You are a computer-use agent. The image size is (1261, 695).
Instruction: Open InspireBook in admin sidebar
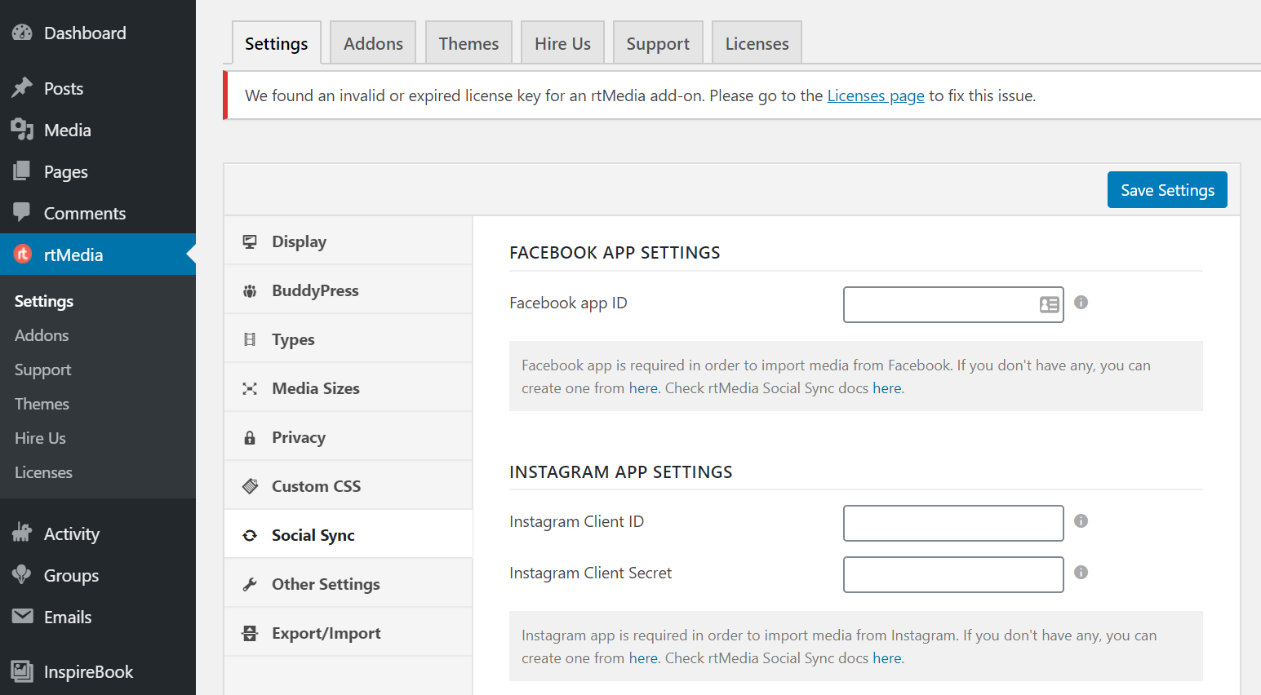tap(98, 671)
